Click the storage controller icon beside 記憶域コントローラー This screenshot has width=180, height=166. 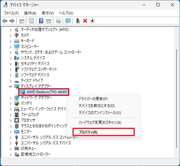(17, 154)
